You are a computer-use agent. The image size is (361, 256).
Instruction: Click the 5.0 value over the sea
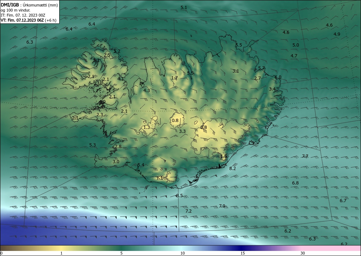point(296,45)
